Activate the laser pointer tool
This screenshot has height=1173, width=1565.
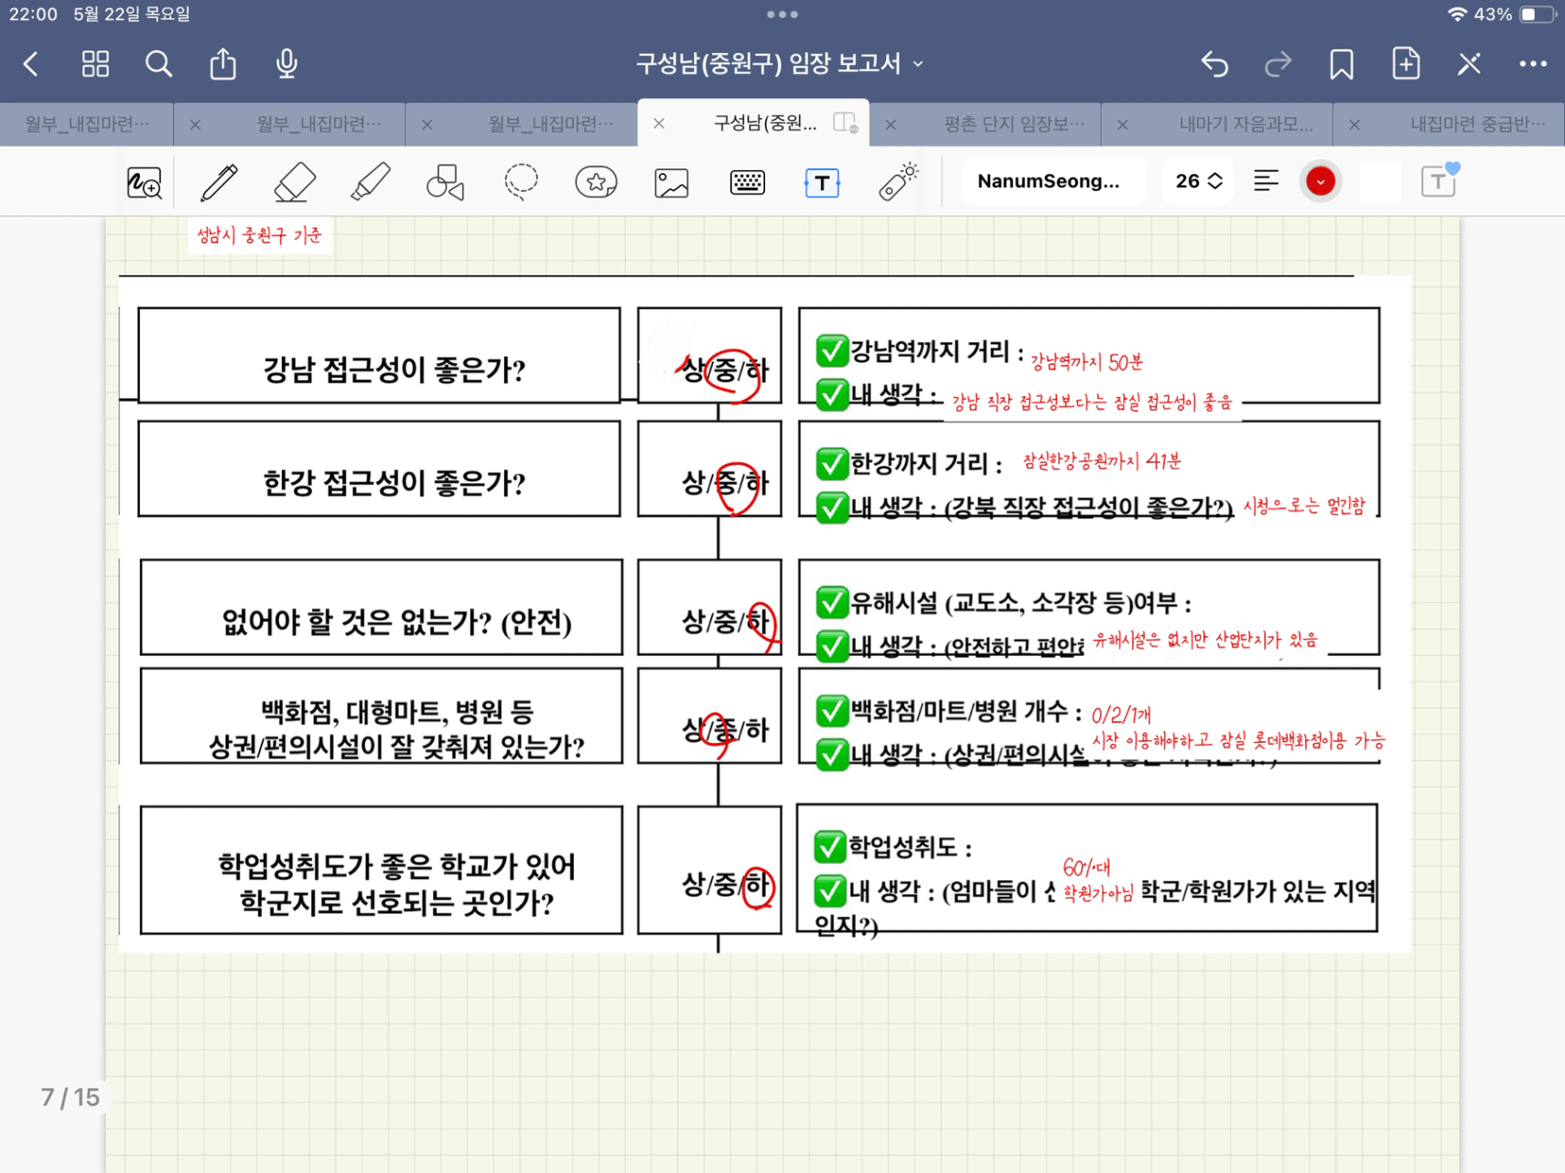(x=898, y=181)
